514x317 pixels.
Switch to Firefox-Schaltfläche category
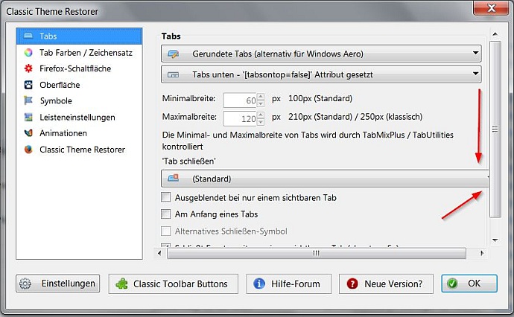point(79,68)
